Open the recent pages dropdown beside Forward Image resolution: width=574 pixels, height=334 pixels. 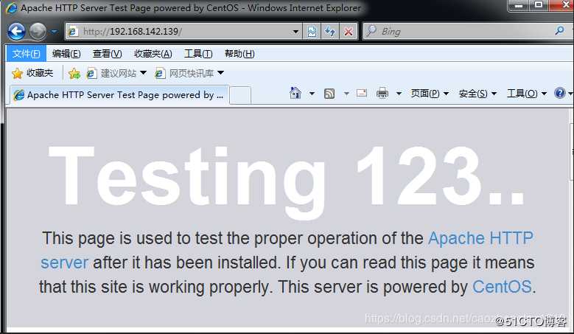[x=55, y=32]
